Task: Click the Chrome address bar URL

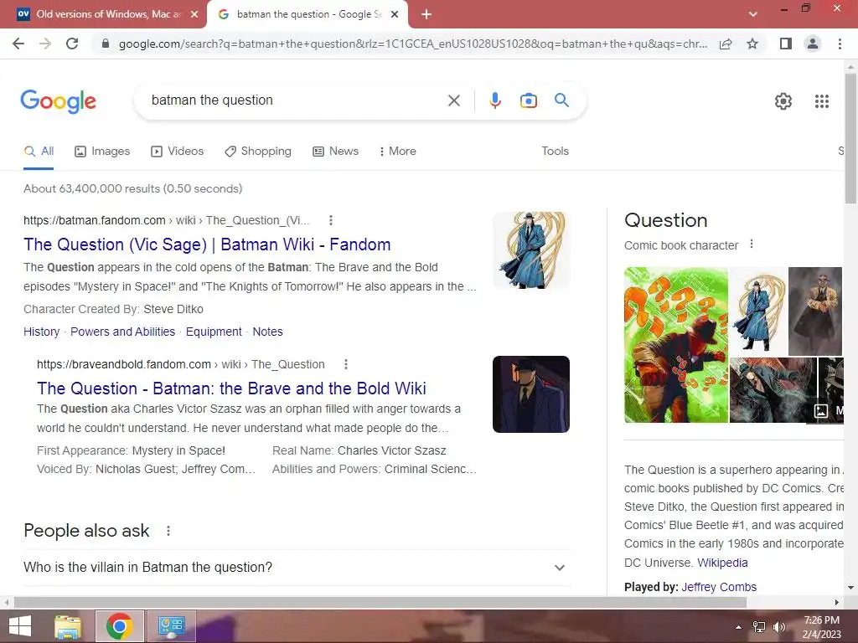Action: pyautogui.click(x=412, y=44)
